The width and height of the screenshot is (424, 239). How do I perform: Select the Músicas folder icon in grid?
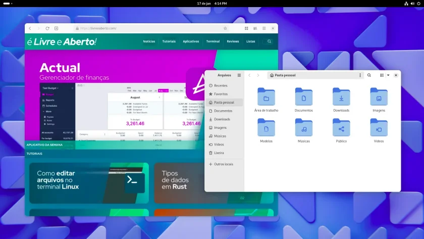[x=304, y=127]
